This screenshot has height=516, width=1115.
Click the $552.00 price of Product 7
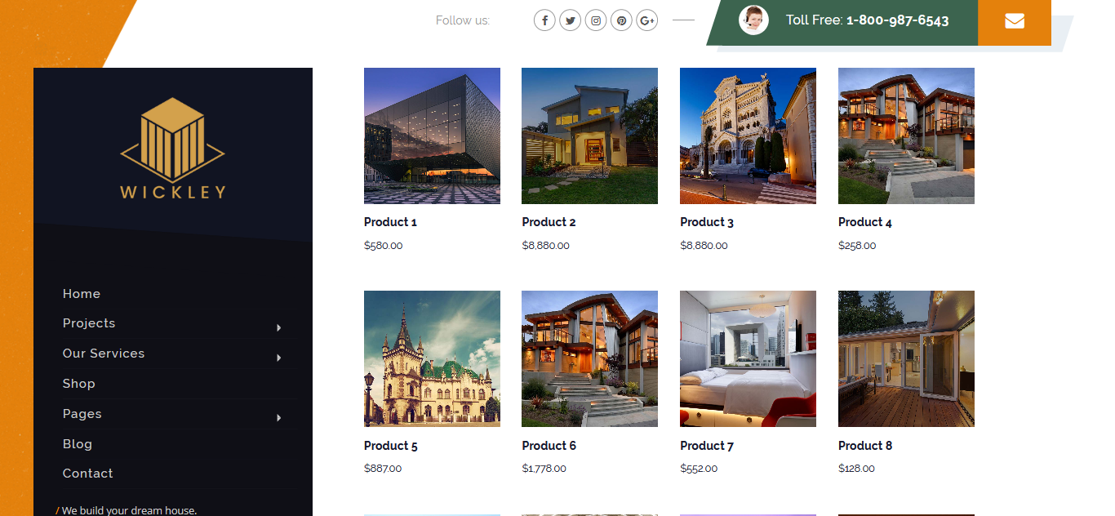click(x=700, y=469)
